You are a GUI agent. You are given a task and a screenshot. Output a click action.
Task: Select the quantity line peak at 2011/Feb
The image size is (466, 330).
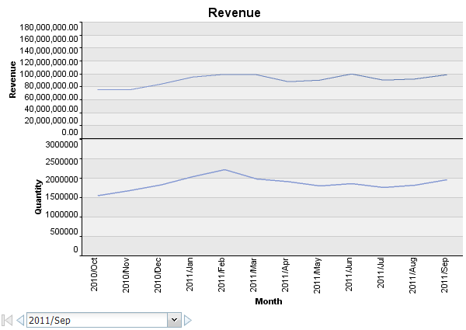[224, 169]
